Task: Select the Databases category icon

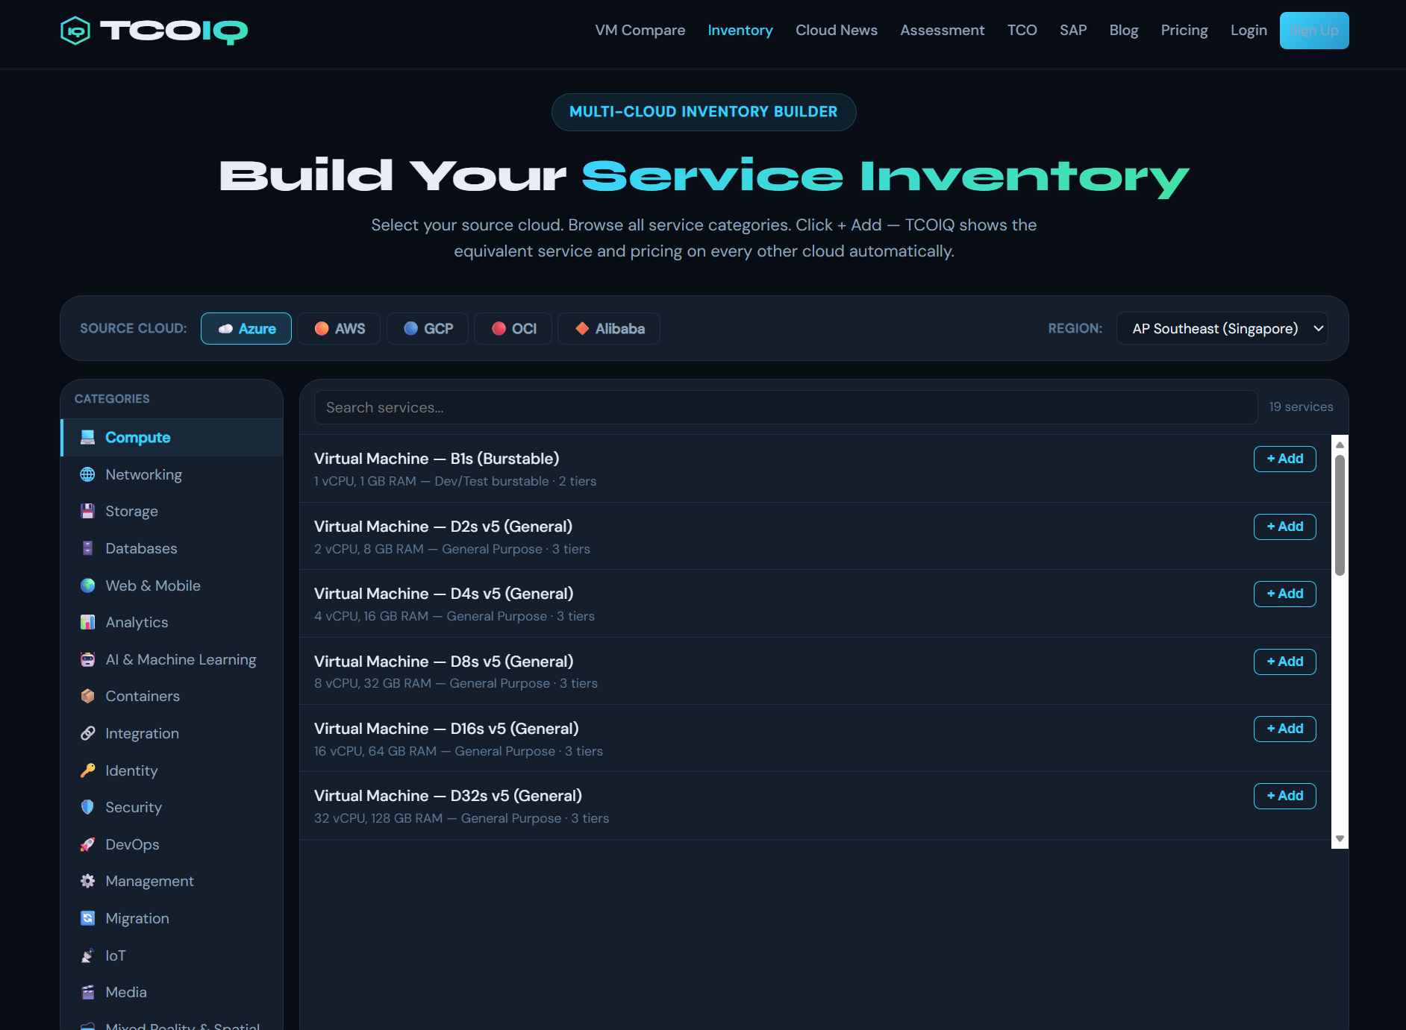Action: (88, 548)
